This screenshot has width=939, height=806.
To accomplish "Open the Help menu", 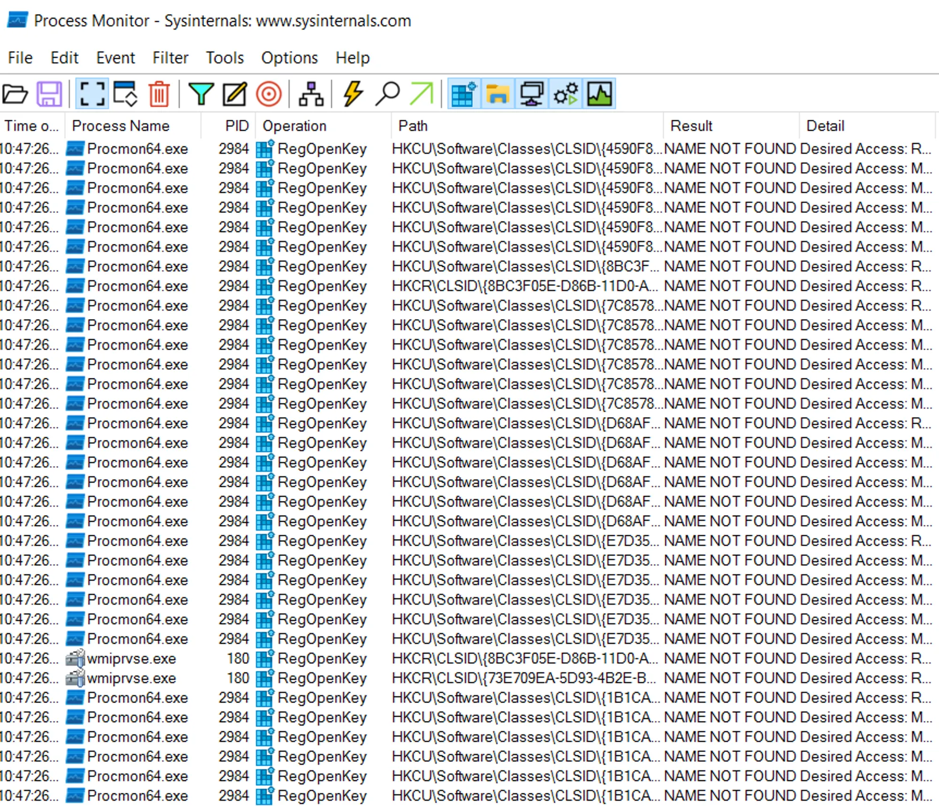I will point(353,58).
